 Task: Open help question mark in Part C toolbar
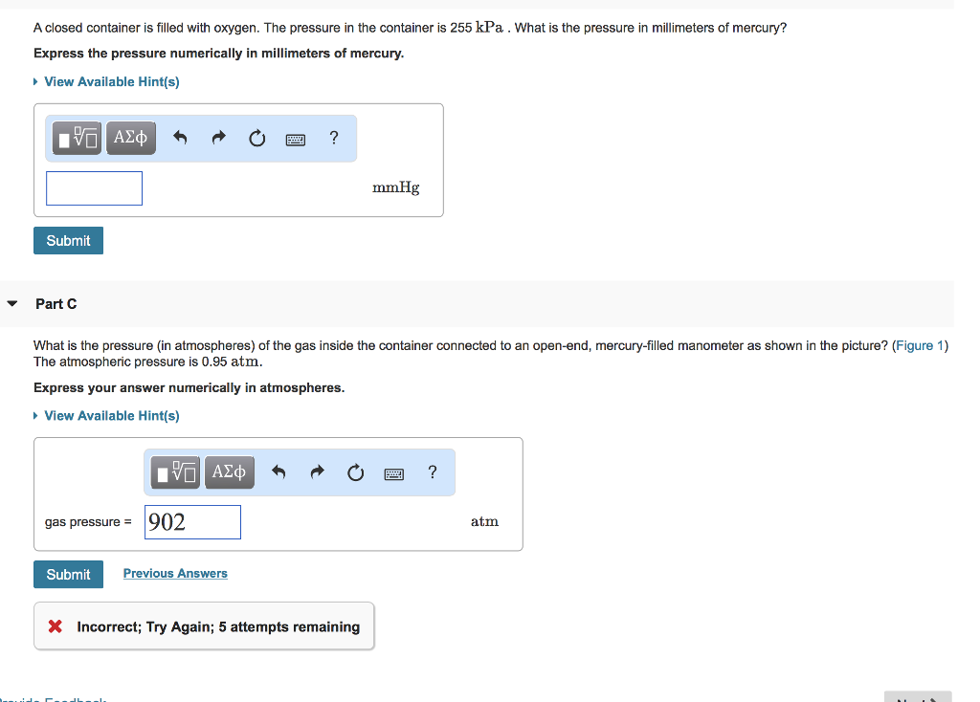[433, 472]
